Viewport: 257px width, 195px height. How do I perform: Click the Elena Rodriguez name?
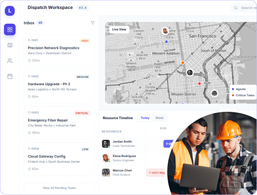click(x=124, y=156)
